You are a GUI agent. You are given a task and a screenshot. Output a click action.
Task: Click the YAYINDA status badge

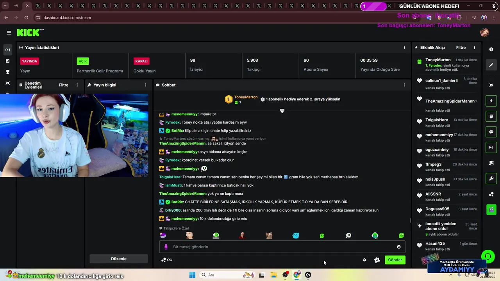[x=30, y=61]
